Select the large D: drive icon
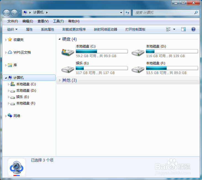202x180 pixels. point(138,53)
